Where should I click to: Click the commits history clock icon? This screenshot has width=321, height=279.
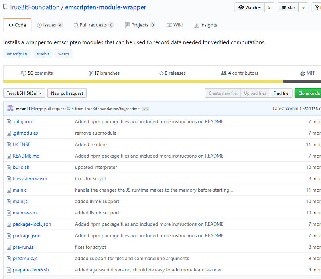(x=24, y=73)
